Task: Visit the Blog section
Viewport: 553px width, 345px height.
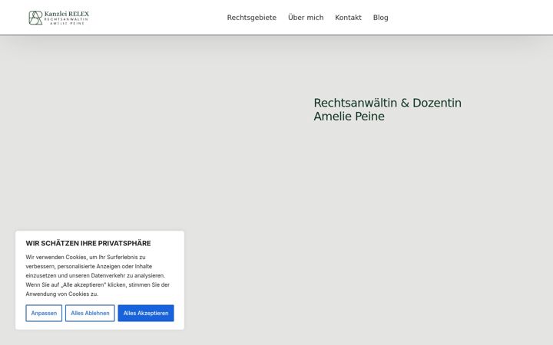Action: (380, 18)
